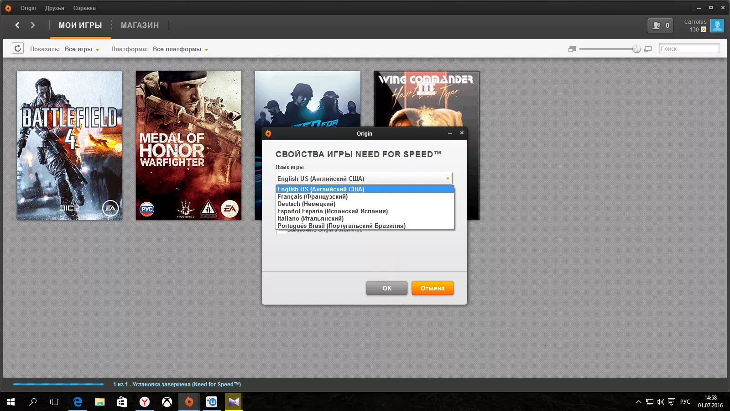Click the small tiles size icon
Image resolution: width=730 pixels, height=411 pixels.
pyautogui.click(x=572, y=49)
